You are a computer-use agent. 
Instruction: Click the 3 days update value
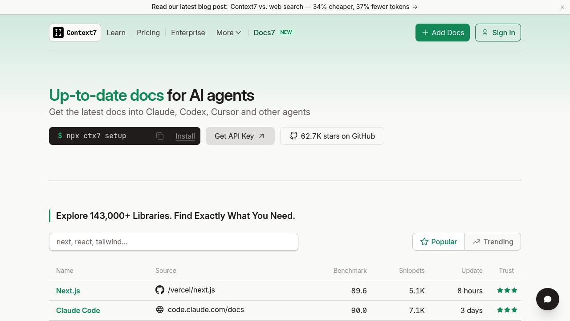[x=472, y=310]
